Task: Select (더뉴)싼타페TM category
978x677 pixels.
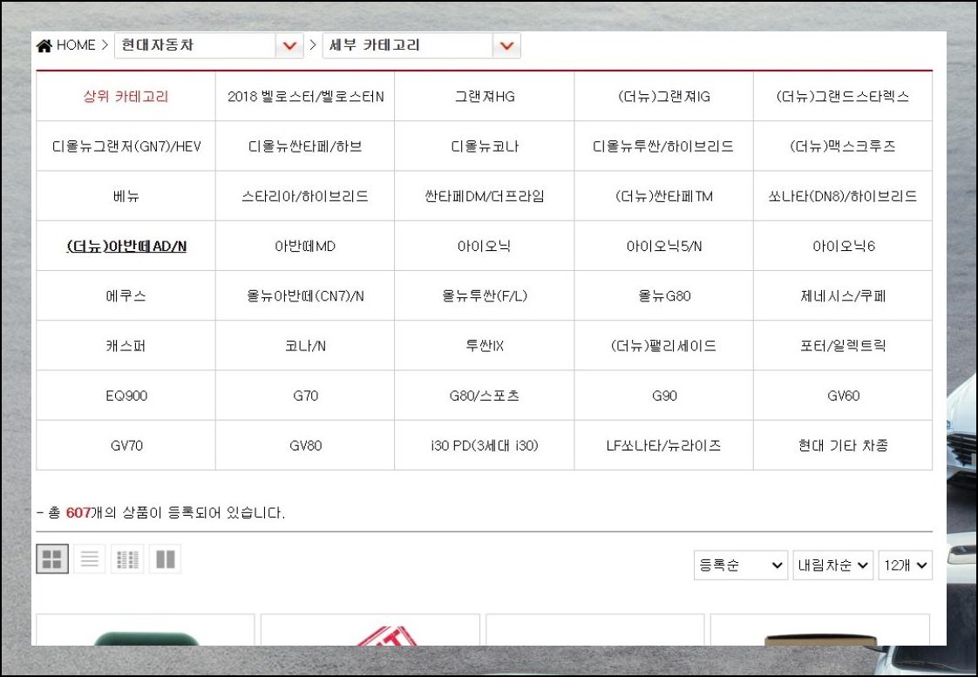Action: [663, 196]
